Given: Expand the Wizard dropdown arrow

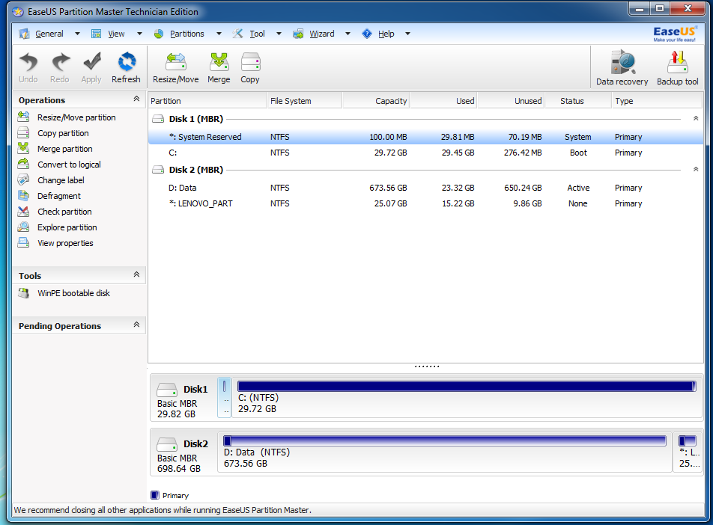Looking at the screenshot, I should pyautogui.click(x=348, y=34).
